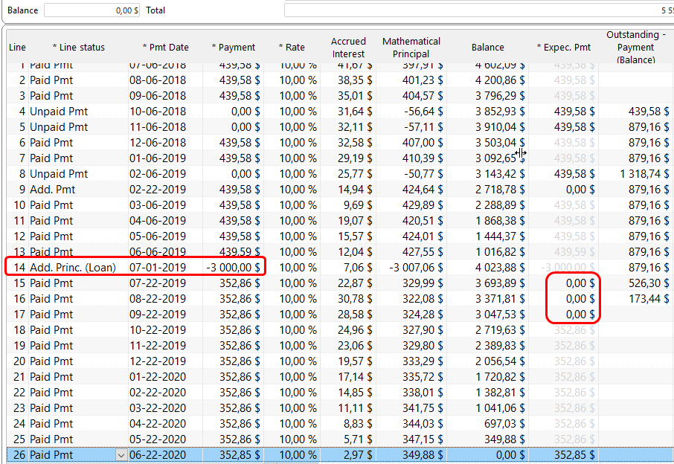The width and height of the screenshot is (674, 464).
Task: Click the mathematical principal 404,57 $
Action: (423, 96)
